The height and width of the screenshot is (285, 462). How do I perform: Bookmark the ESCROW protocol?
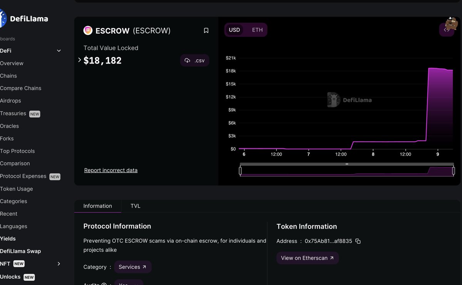pos(206,30)
